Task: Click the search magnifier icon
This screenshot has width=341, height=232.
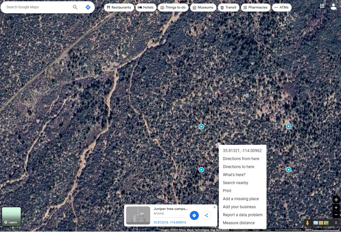Action: pyautogui.click(x=75, y=7)
